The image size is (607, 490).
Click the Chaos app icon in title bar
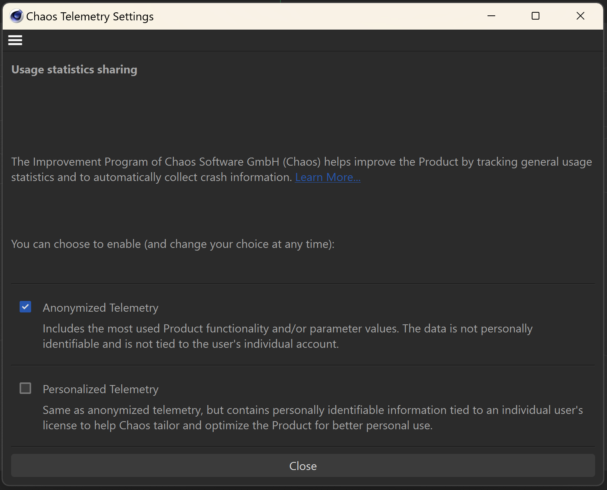click(x=17, y=16)
